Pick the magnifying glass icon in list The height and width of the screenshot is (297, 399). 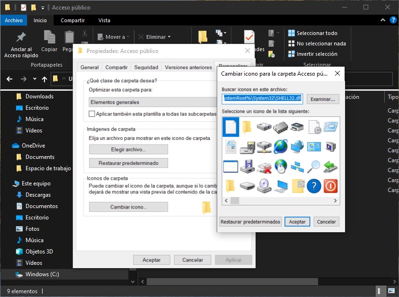[314, 166]
